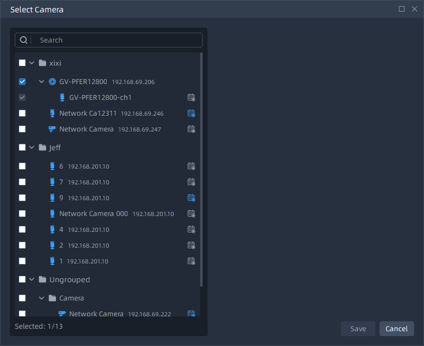Click the dome camera icon at 192.168.69.247
Image resolution: width=424 pixels, height=346 pixels.
point(52,129)
